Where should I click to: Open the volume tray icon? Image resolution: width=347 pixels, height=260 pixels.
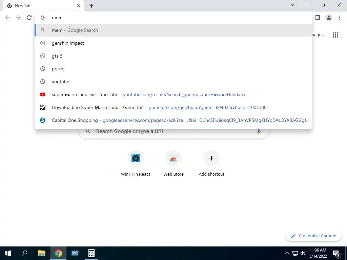click(x=303, y=253)
